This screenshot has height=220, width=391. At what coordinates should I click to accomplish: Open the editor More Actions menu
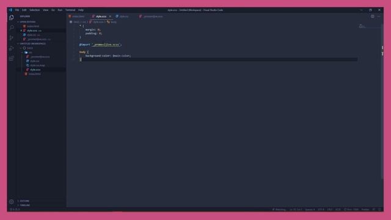click(379, 16)
